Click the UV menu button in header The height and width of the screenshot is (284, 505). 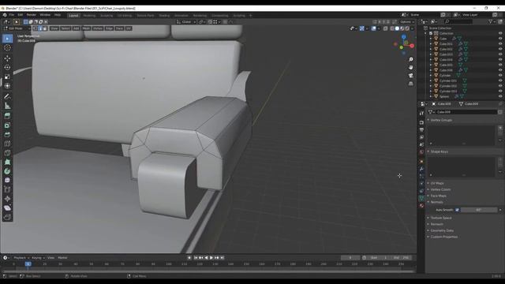(x=129, y=28)
